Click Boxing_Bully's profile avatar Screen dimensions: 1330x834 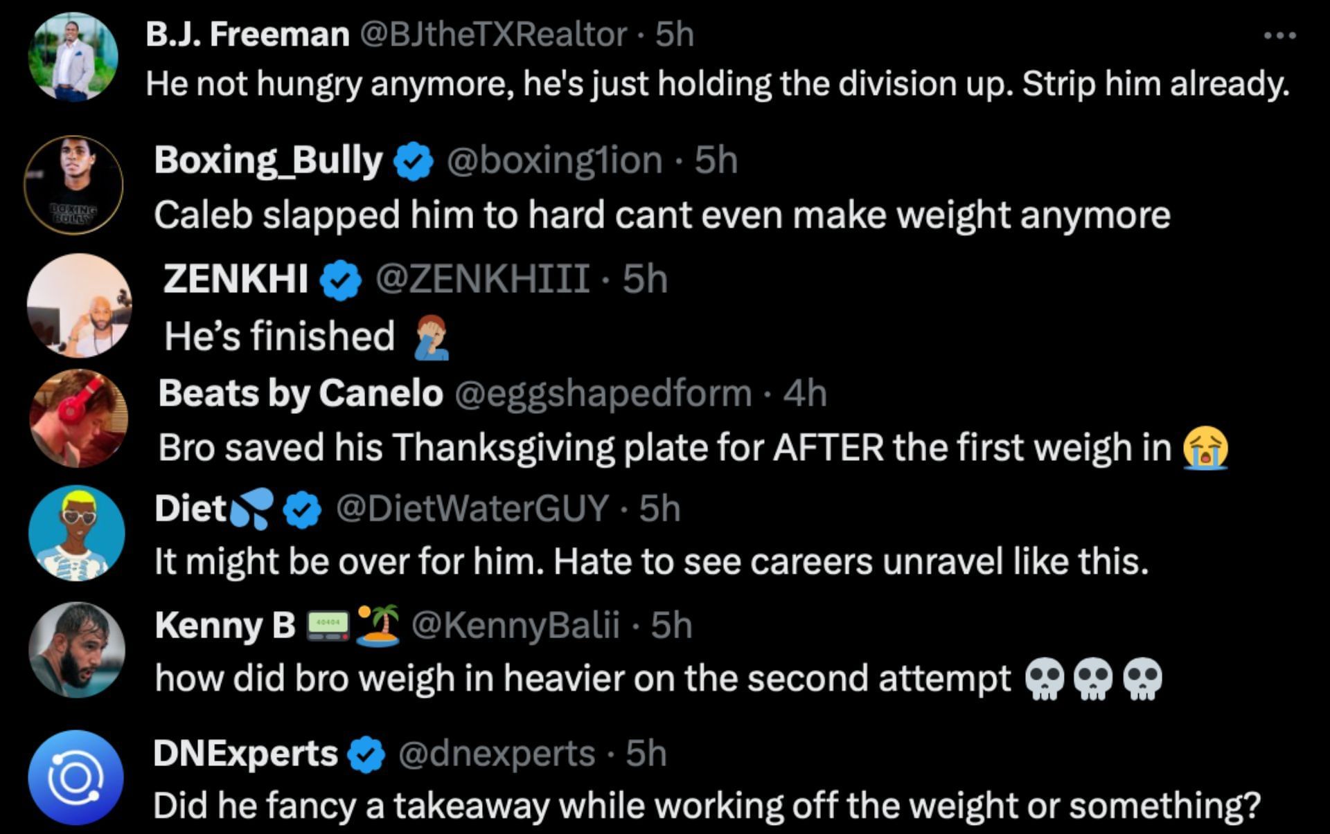pos(73,185)
